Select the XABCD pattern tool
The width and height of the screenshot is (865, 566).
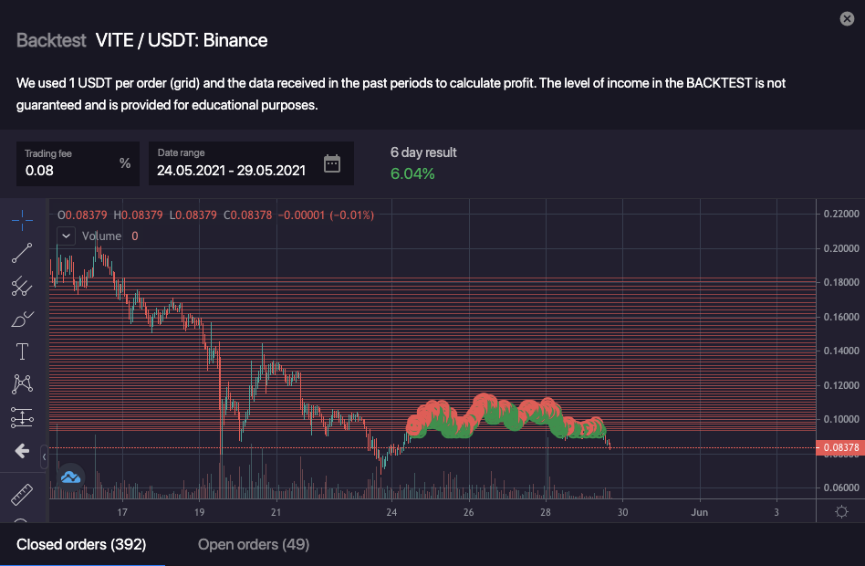[x=23, y=385]
